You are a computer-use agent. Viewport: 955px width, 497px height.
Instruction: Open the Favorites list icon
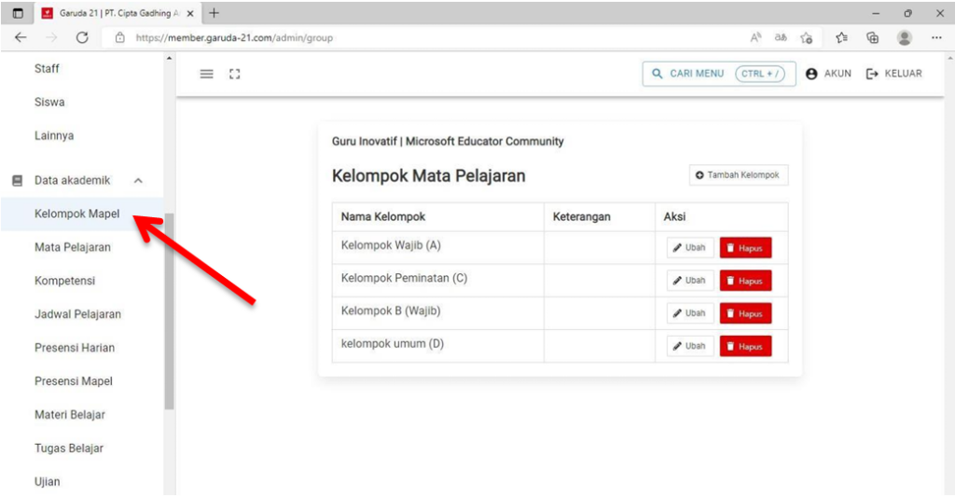[842, 37]
